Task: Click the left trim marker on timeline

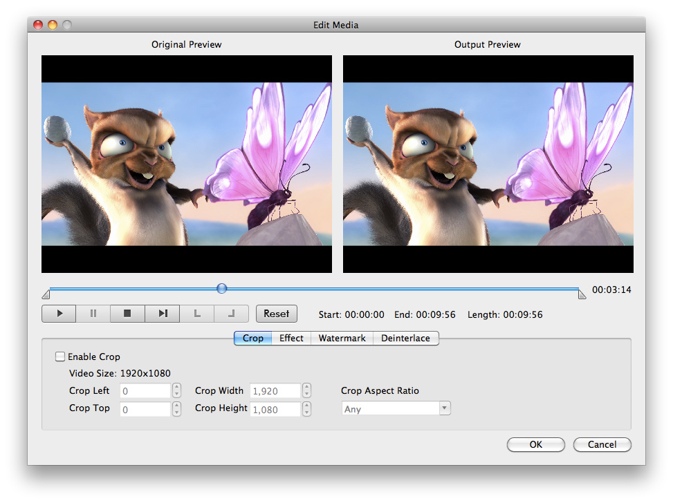Action: pyautogui.click(x=46, y=294)
